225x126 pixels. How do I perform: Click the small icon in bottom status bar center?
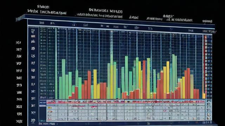tap(148, 123)
